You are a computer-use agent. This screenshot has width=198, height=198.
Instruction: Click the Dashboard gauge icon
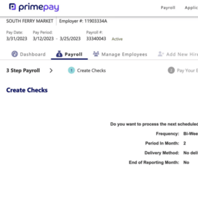tap(15, 54)
